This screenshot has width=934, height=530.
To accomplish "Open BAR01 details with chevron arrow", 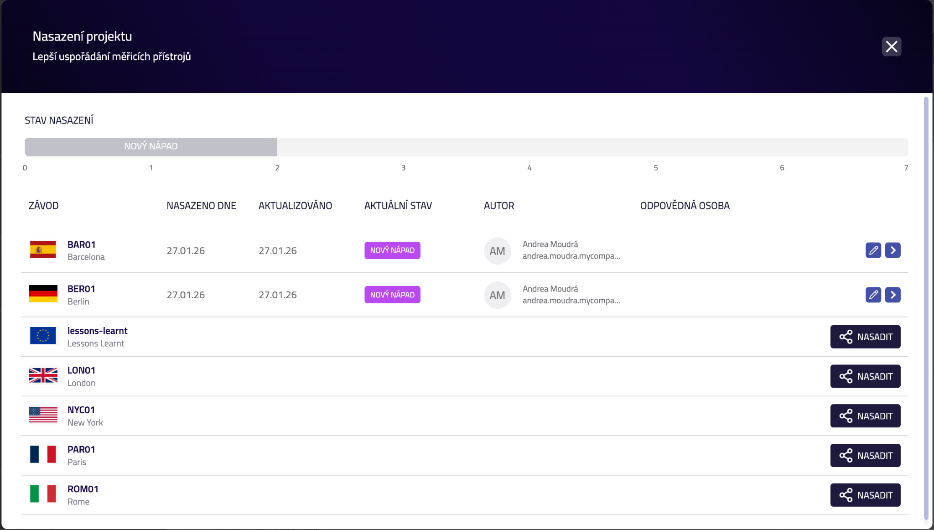I will tap(892, 250).
